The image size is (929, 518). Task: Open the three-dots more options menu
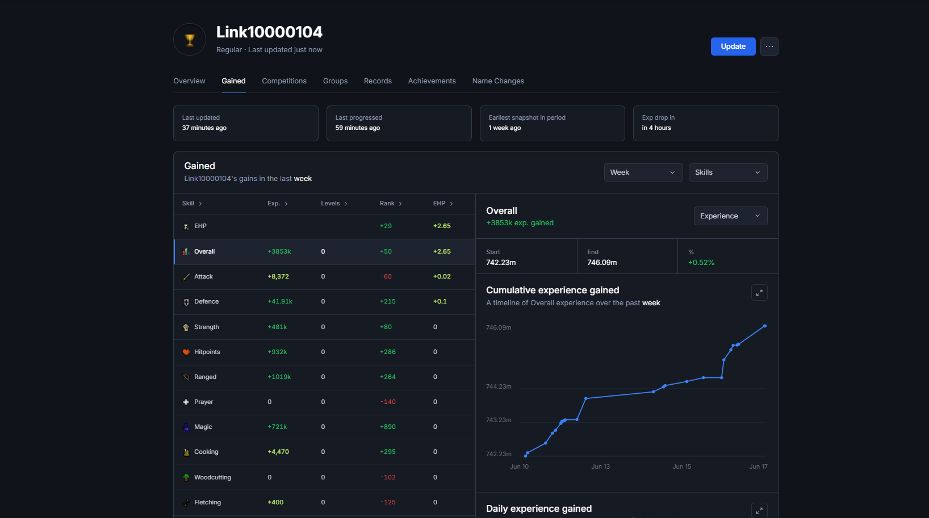tap(769, 47)
